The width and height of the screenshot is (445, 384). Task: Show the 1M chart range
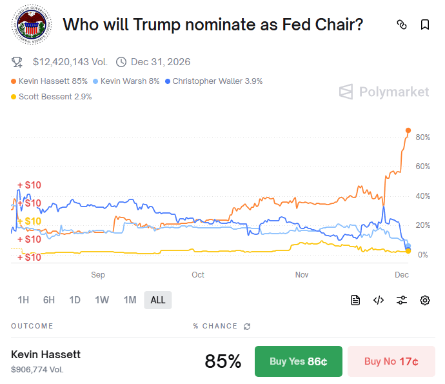tap(130, 300)
